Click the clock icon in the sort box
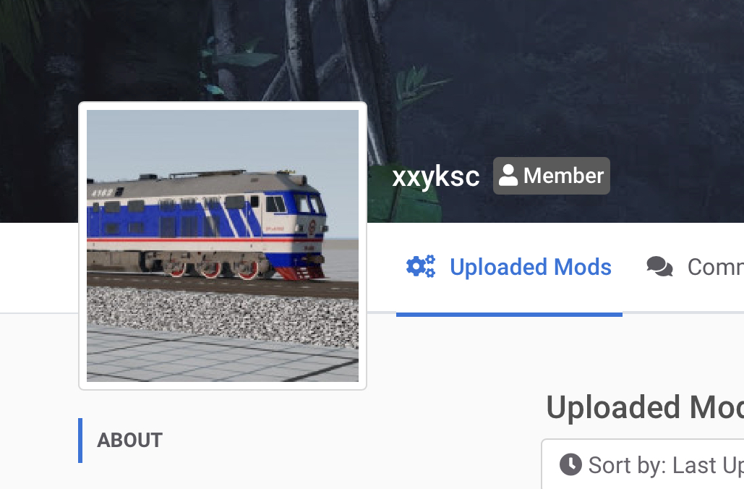The image size is (744, 489). pyautogui.click(x=570, y=464)
